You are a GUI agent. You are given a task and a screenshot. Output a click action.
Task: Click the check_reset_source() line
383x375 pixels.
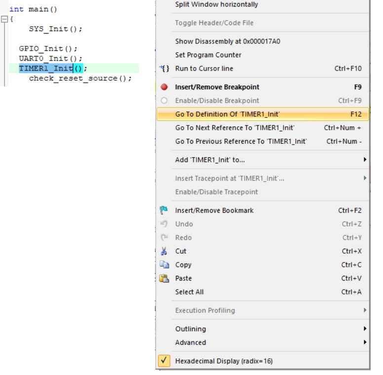pos(80,78)
